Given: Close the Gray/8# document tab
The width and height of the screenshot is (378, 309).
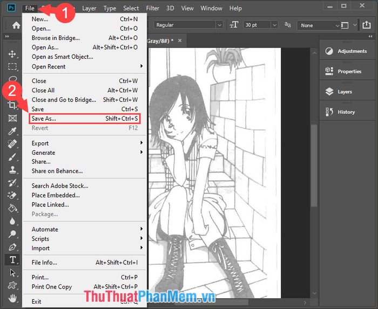Looking at the screenshot, I should pos(180,40).
